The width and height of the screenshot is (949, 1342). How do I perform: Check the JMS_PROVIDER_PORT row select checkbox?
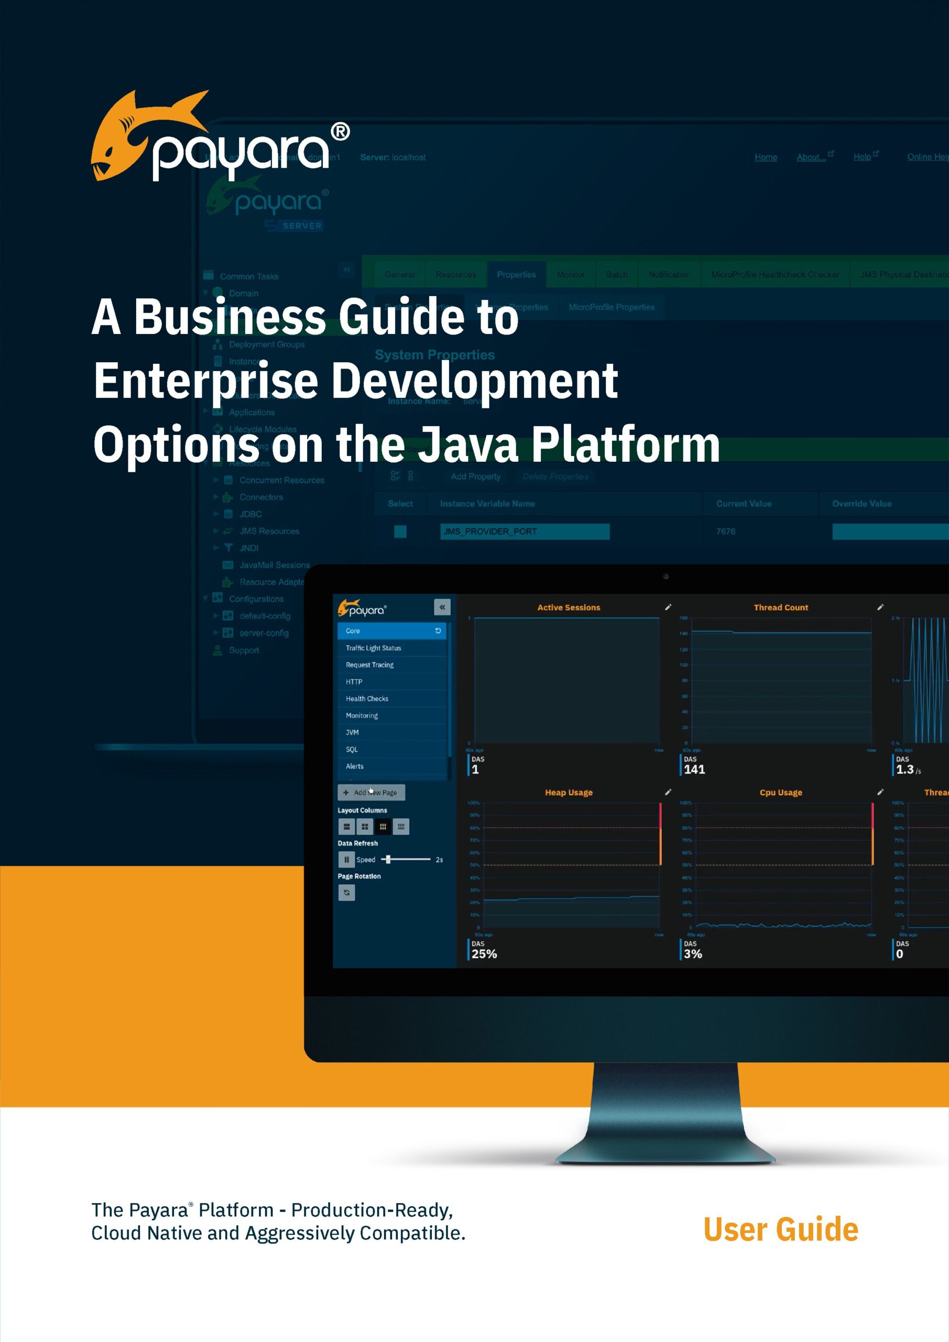(400, 532)
